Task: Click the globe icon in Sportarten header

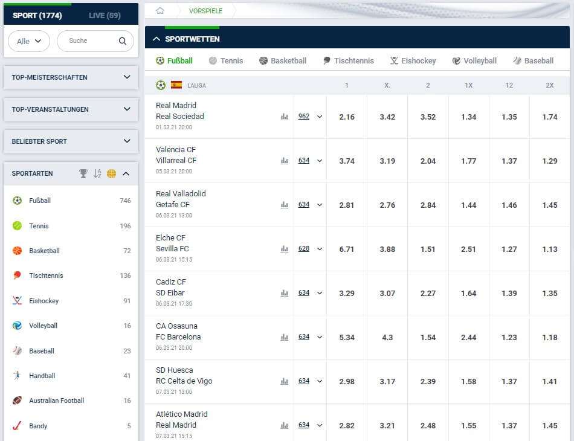Action: click(x=111, y=173)
